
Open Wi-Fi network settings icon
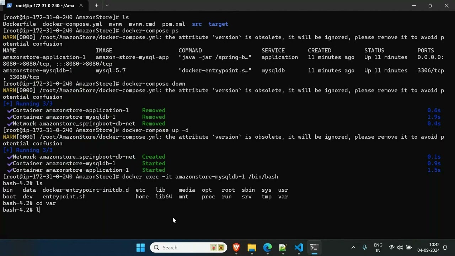(391, 247)
